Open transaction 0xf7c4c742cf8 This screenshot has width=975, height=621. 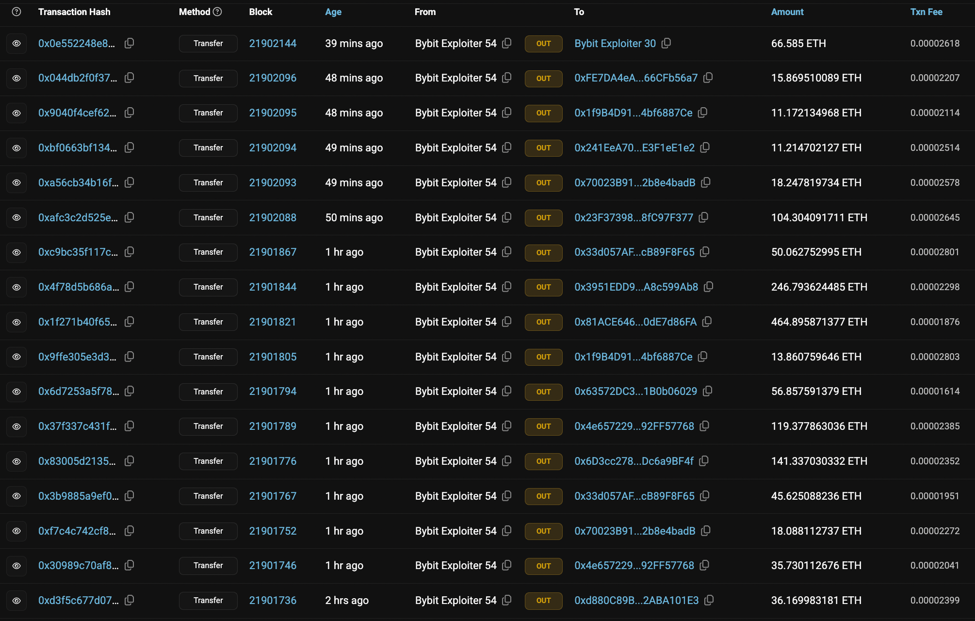pyautogui.click(x=77, y=531)
